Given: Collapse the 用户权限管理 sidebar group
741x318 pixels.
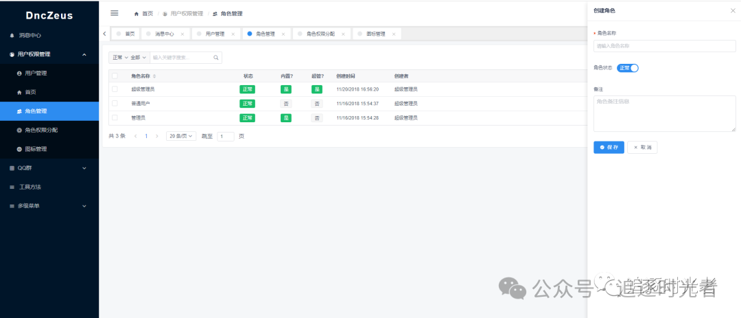Looking at the screenshot, I should tap(49, 54).
